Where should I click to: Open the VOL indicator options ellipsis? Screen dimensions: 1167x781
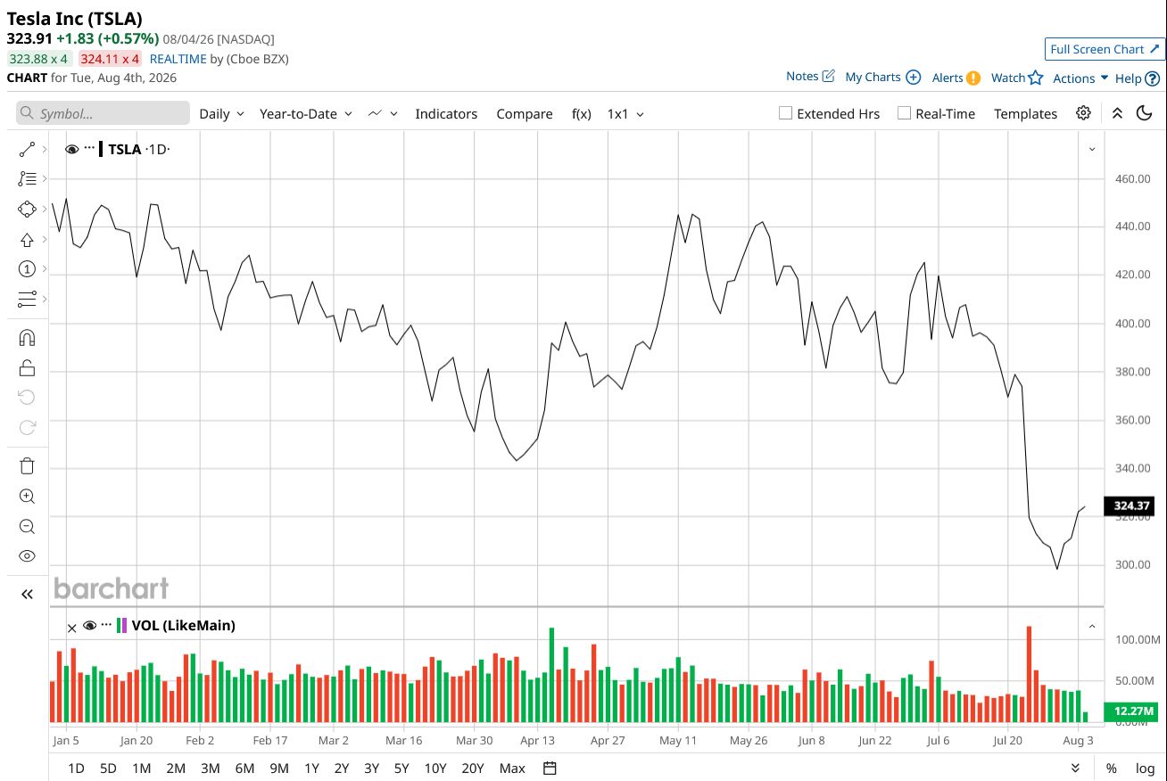click(107, 624)
